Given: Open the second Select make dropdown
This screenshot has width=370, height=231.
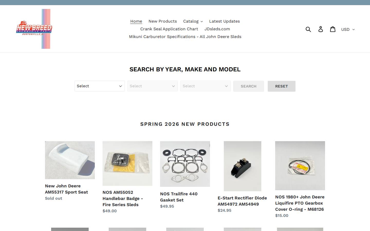Looking at the screenshot, I should tap(153, 86).
